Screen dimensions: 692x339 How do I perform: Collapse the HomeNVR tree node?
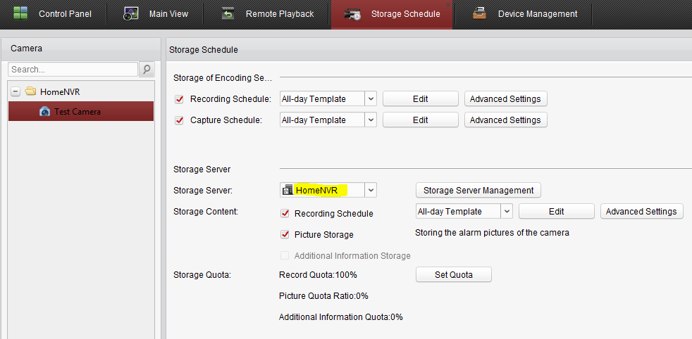click(16, 92)
